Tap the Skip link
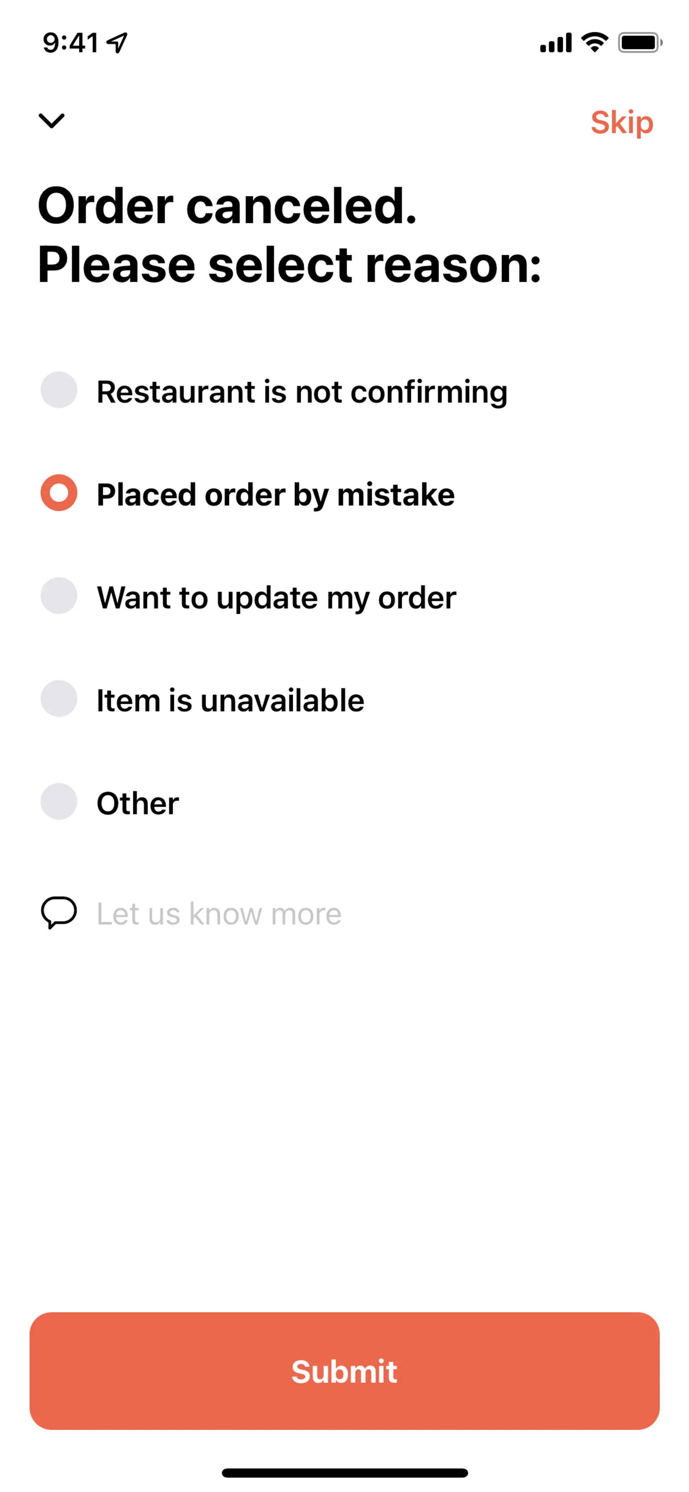 [621, 122]
